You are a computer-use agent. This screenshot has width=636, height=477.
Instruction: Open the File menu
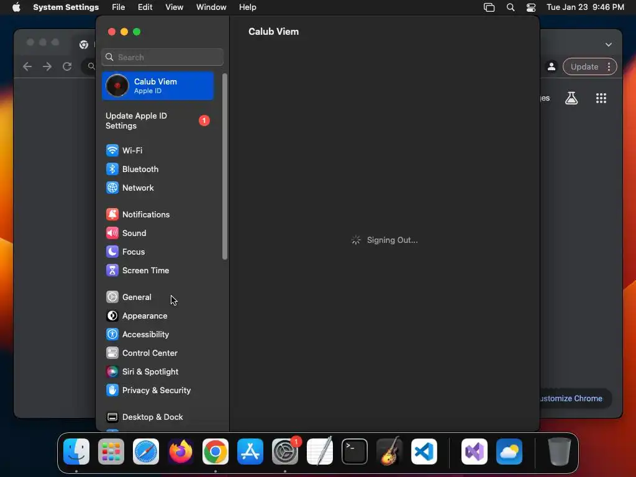coord(119,7)
